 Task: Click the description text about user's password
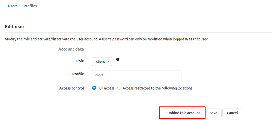(x=106, y=39)
